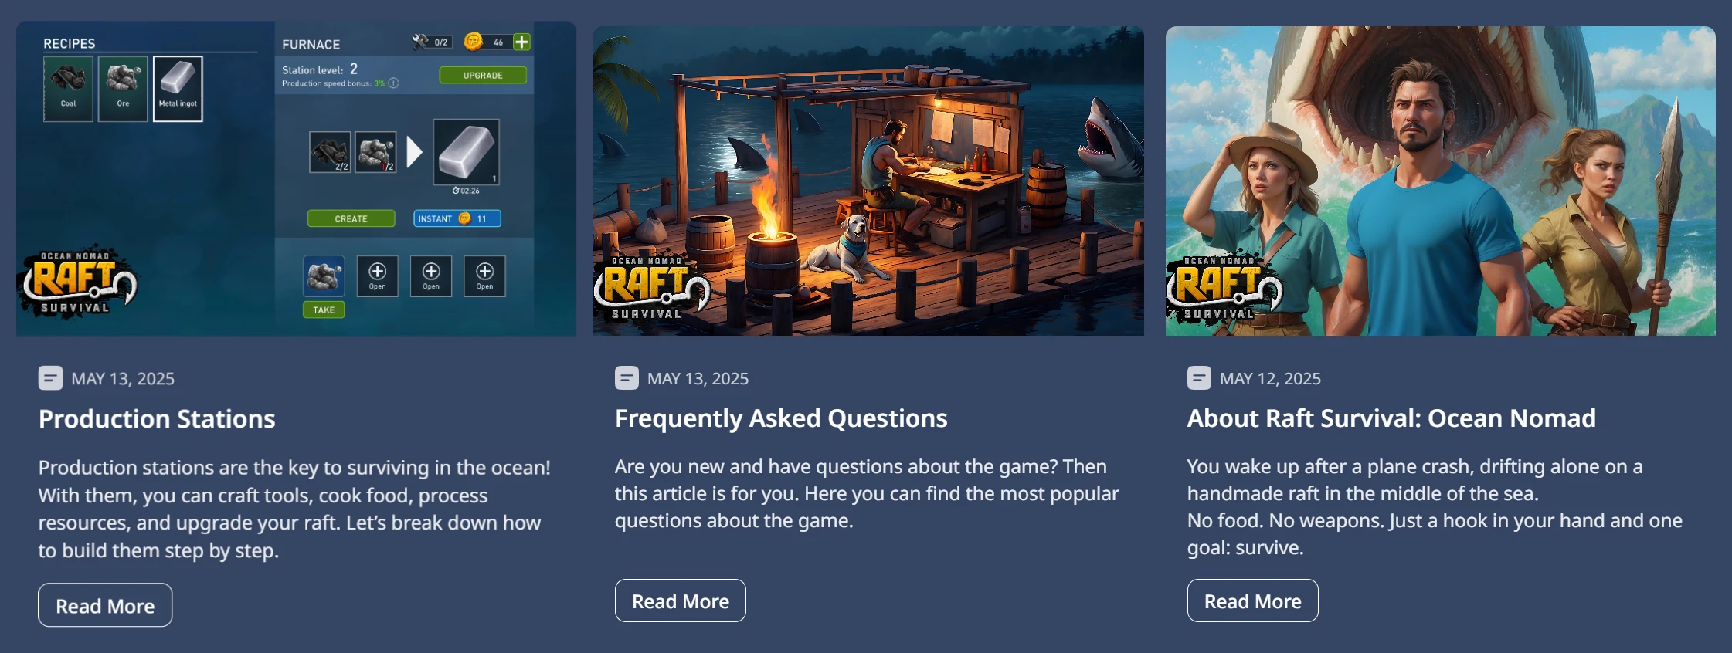Click the shark jaws article thumbnail

1441,181
